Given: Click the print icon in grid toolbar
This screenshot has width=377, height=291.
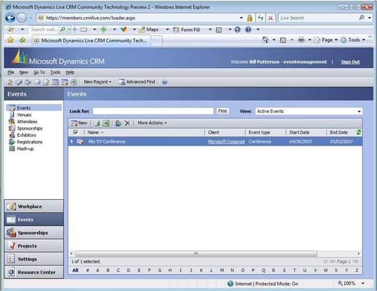Looking at the screenshot, I should click(x=97, y=123).
